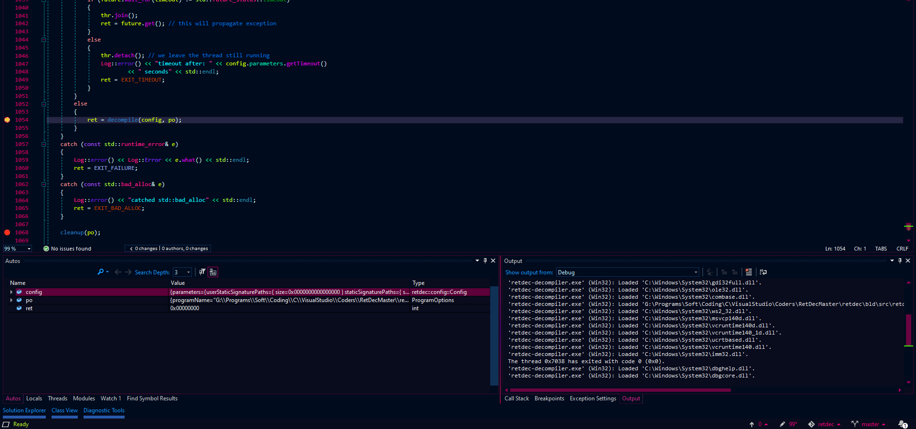Open the retdec repository picker
Viewport: 916px width, 429px height.
coord(824,424)
